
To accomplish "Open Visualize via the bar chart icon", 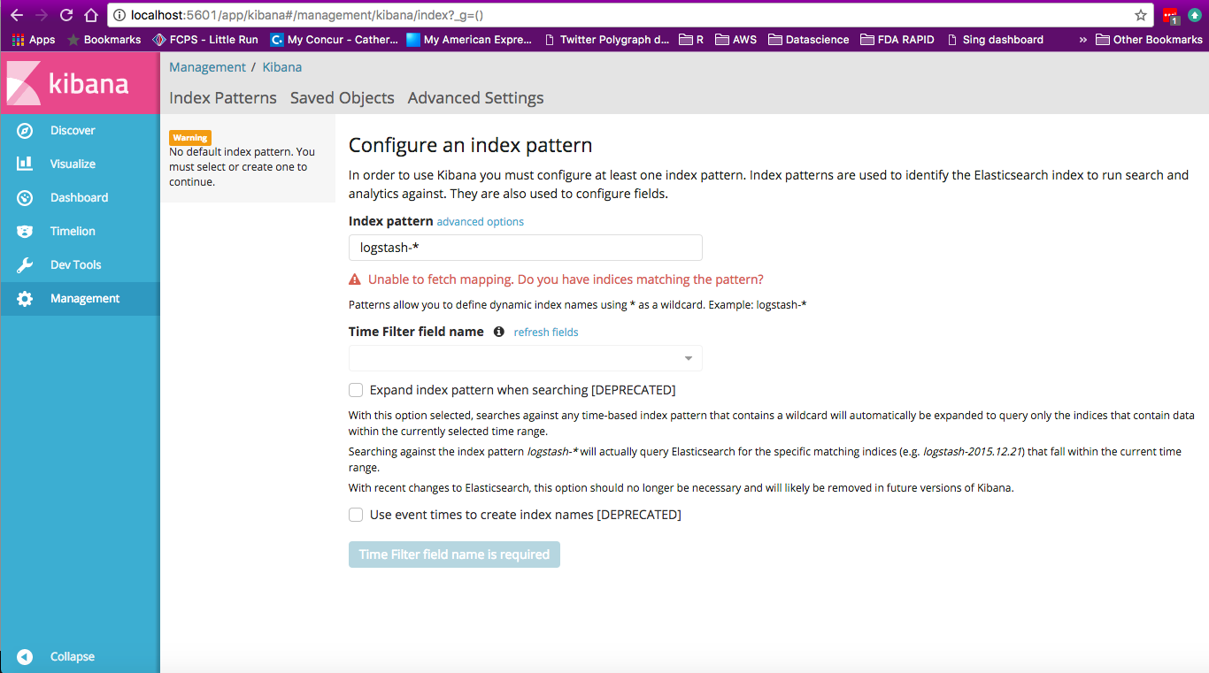I will (25, 164).
